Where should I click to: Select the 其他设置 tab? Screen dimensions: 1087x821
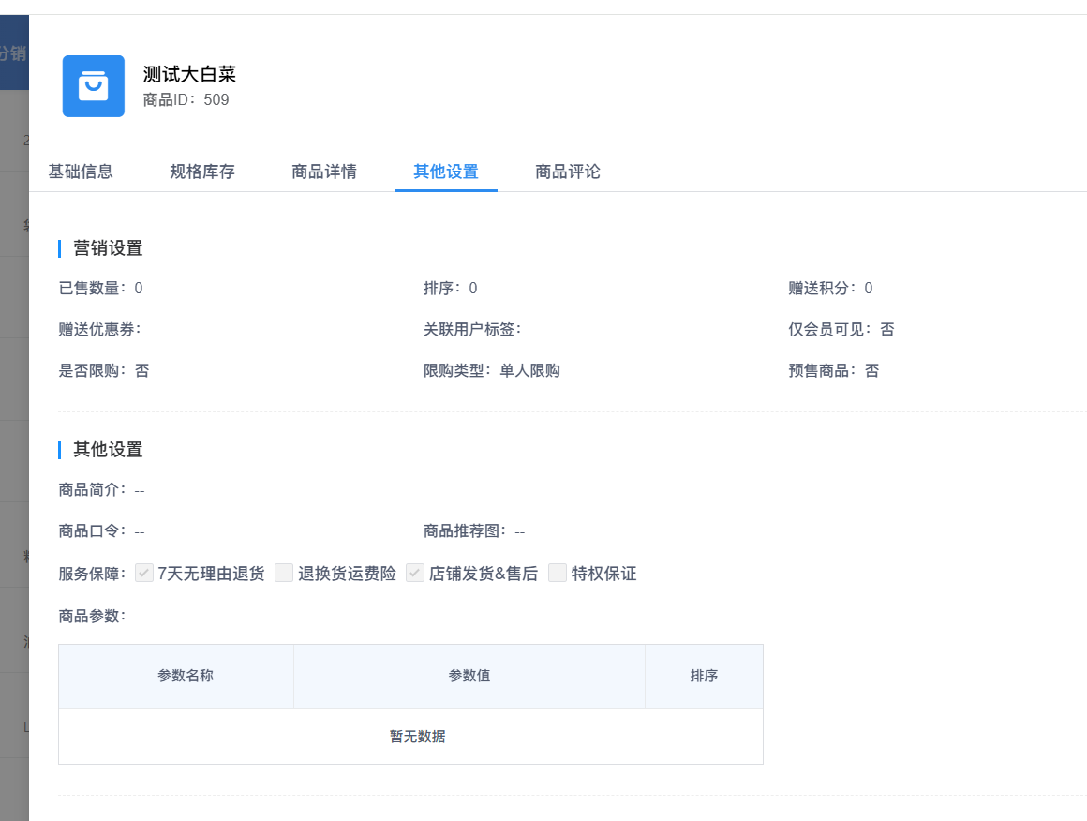(445, 172)
